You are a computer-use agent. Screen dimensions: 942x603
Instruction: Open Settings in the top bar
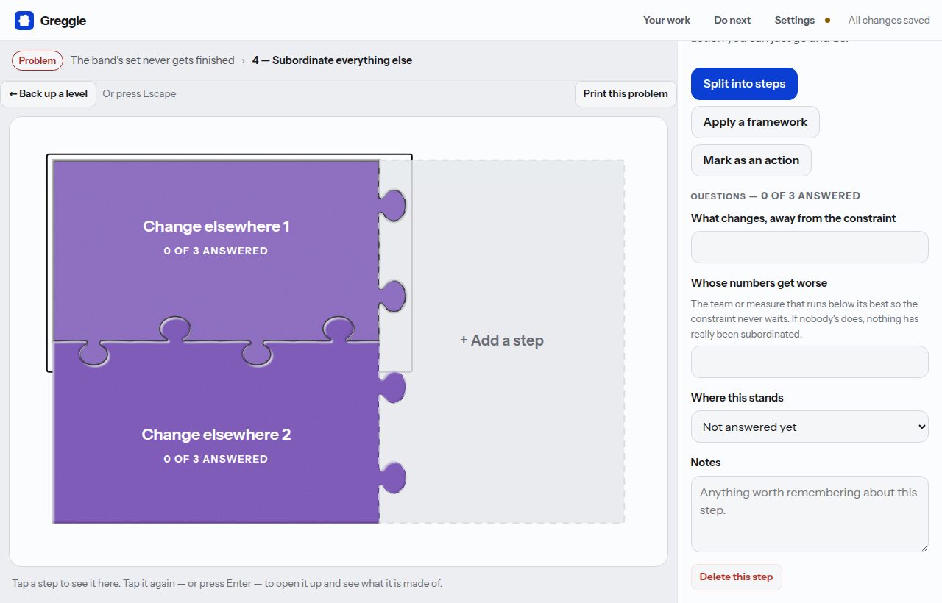pos(794,21)
